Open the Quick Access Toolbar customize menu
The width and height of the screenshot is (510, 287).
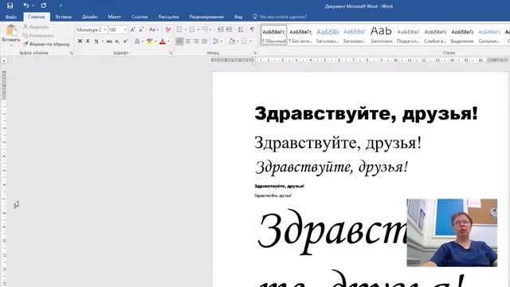[61, 6]
